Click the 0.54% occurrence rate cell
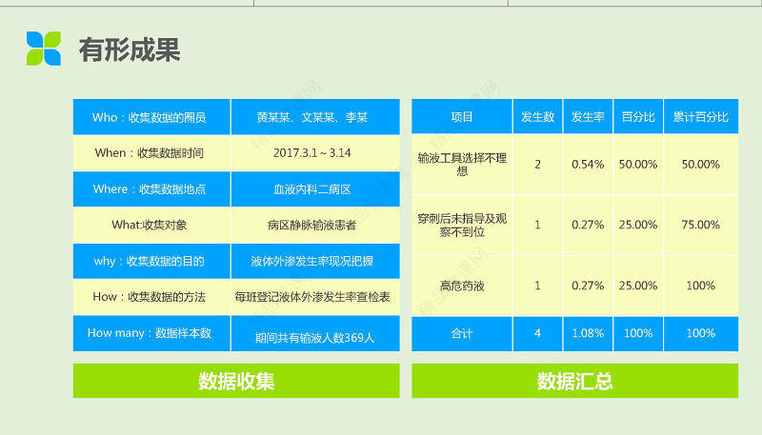 [588, 164]
